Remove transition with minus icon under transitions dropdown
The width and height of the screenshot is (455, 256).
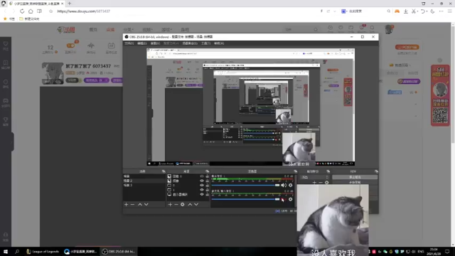[x=321, y=183]
